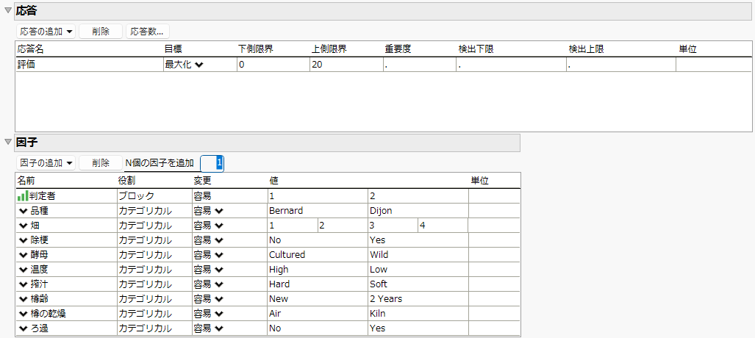This screenshot has height=338, width=755.
Task: Click the Dijon value cell
Action: [x=418, y=211]
